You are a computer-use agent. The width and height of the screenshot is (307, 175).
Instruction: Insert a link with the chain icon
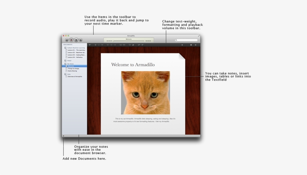click(139, 45)
